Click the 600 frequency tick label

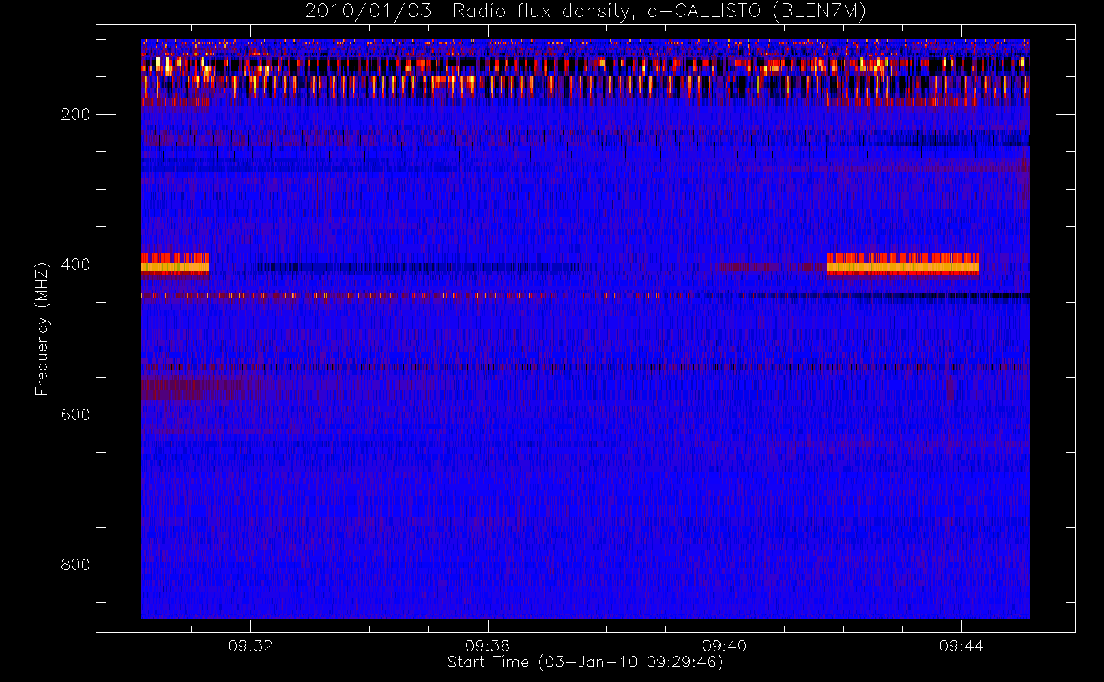pos(75,415)
